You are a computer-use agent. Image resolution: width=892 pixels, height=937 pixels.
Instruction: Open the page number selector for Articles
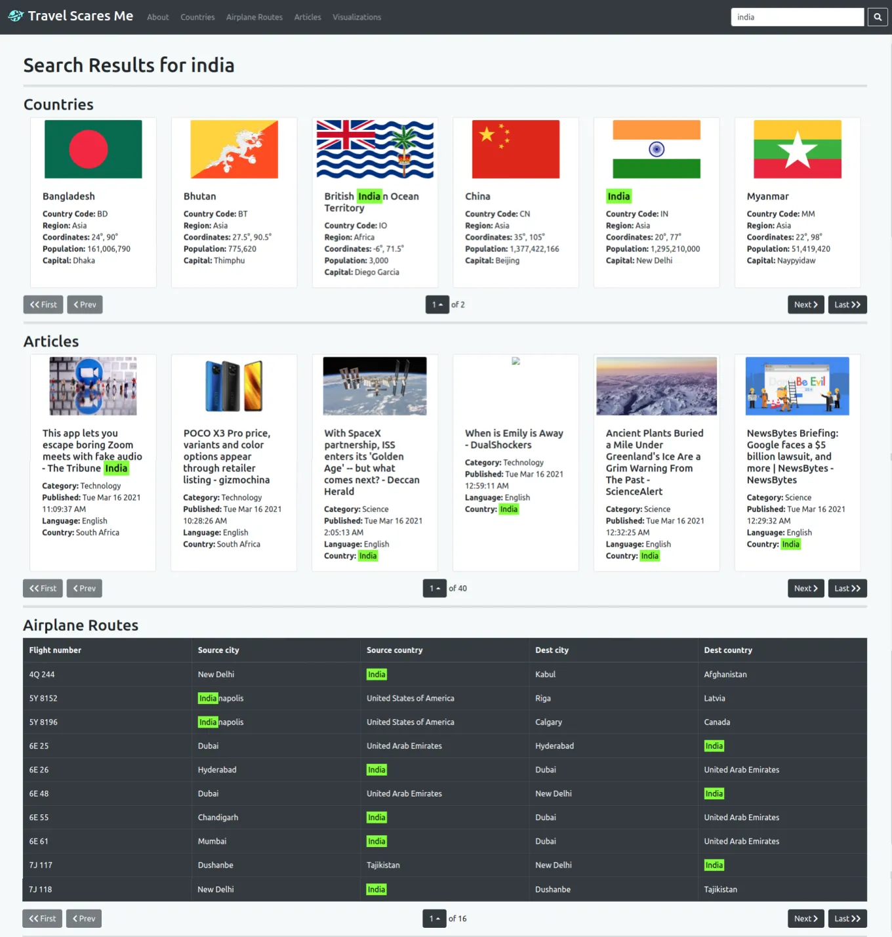pyautogui.click(x=434, y=588)
